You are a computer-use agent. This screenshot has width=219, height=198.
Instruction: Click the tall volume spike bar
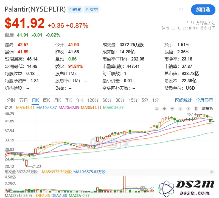(124, 184)
